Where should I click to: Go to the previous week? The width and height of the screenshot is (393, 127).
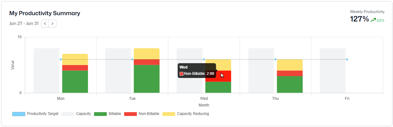(x=45, y=23)
